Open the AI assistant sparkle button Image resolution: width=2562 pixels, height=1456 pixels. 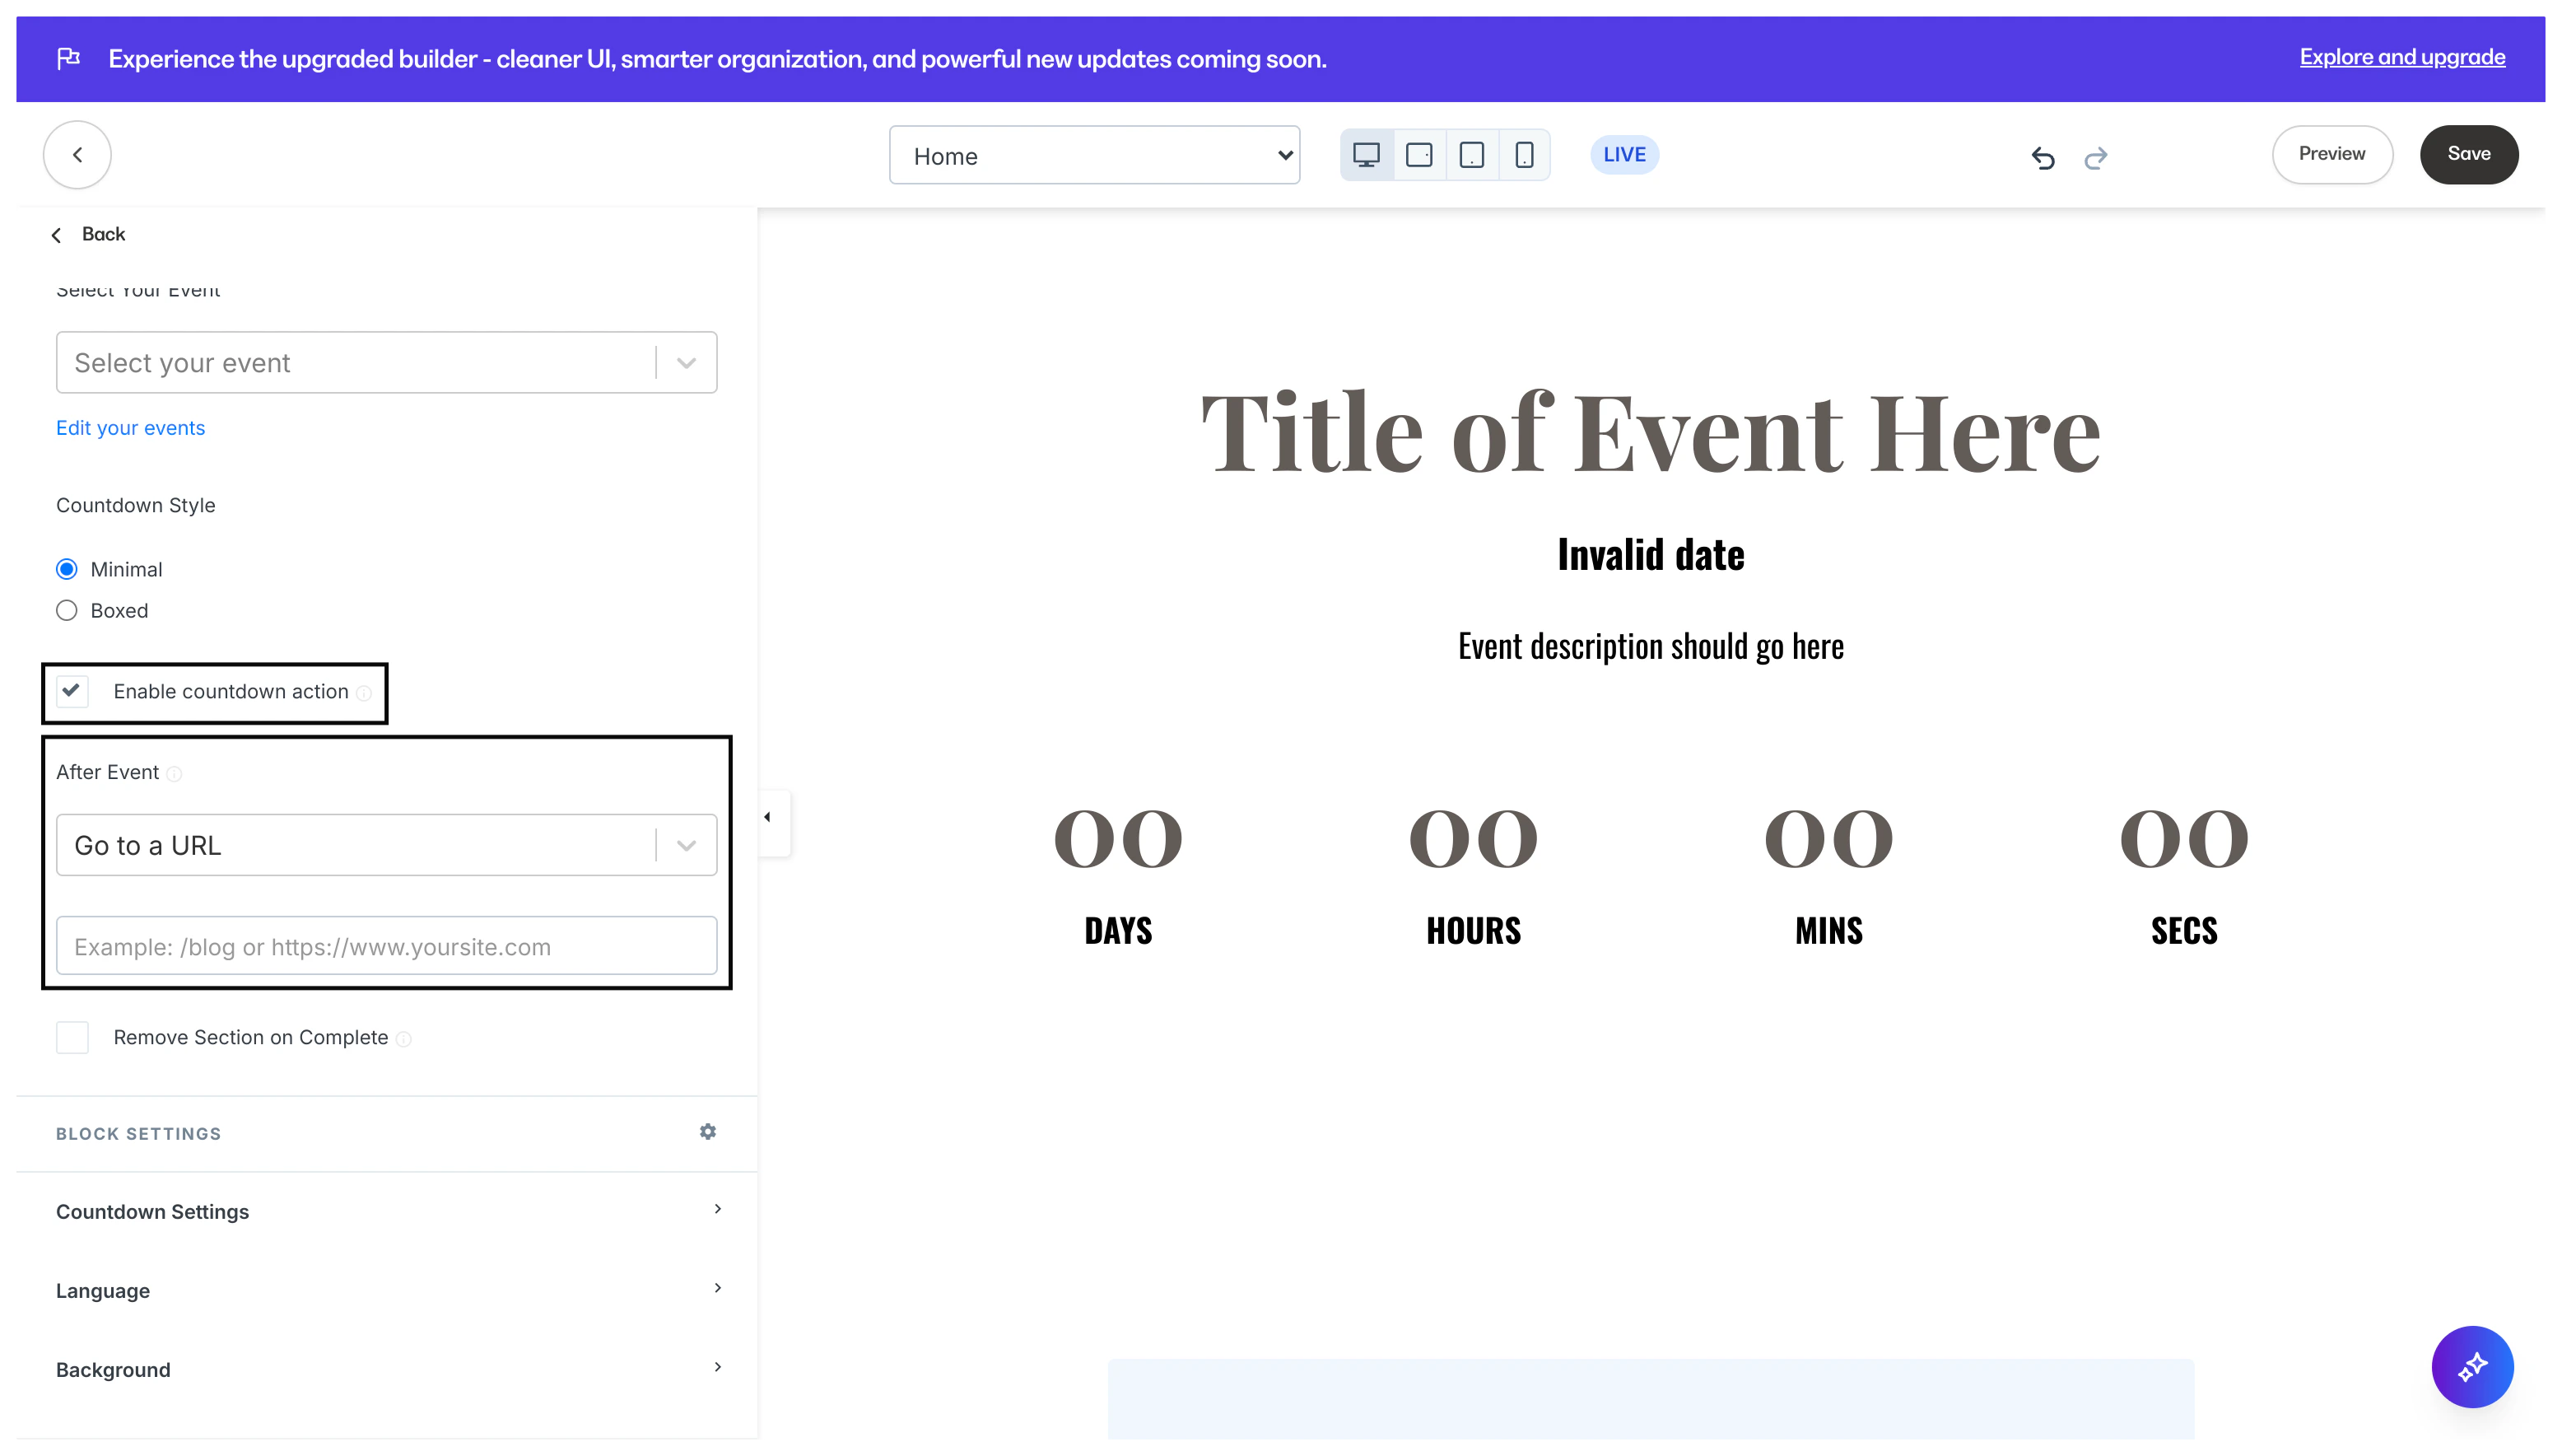tap(2471, 1366)
